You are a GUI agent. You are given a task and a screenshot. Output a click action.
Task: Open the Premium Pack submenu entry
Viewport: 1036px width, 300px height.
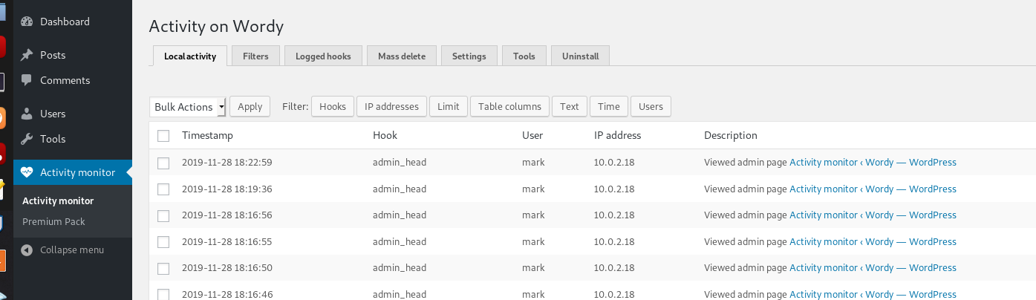tap(53, 221)
